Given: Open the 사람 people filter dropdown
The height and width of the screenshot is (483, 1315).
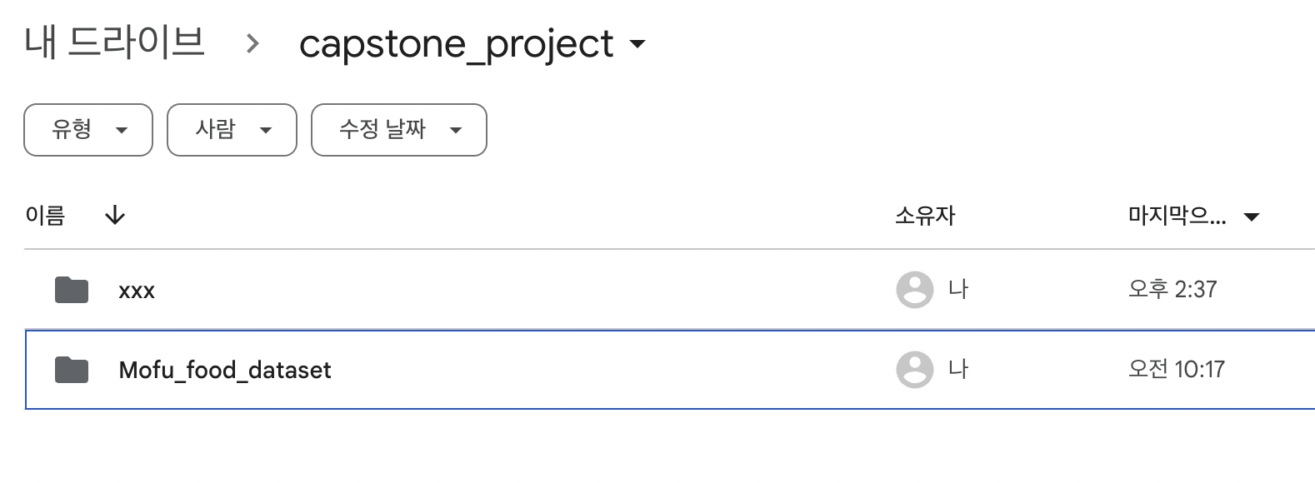Looking at the screenshot, I should [x=232, y=130].
